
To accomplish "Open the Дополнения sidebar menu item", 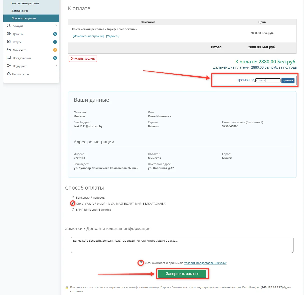I will 20,11.
